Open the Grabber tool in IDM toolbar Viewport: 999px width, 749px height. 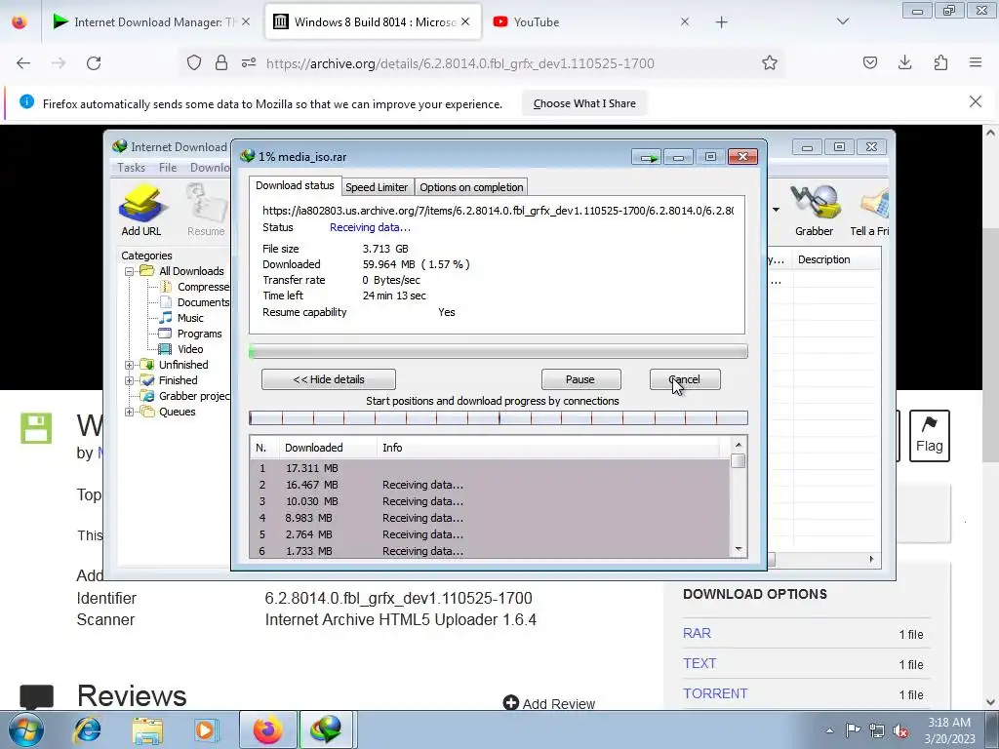814,210
